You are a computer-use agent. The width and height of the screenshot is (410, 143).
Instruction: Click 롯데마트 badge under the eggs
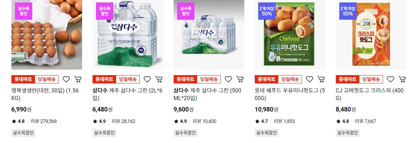tap(23, 79)
